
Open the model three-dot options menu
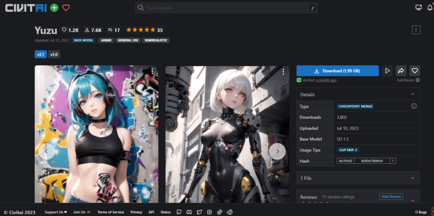pos(416,30)
